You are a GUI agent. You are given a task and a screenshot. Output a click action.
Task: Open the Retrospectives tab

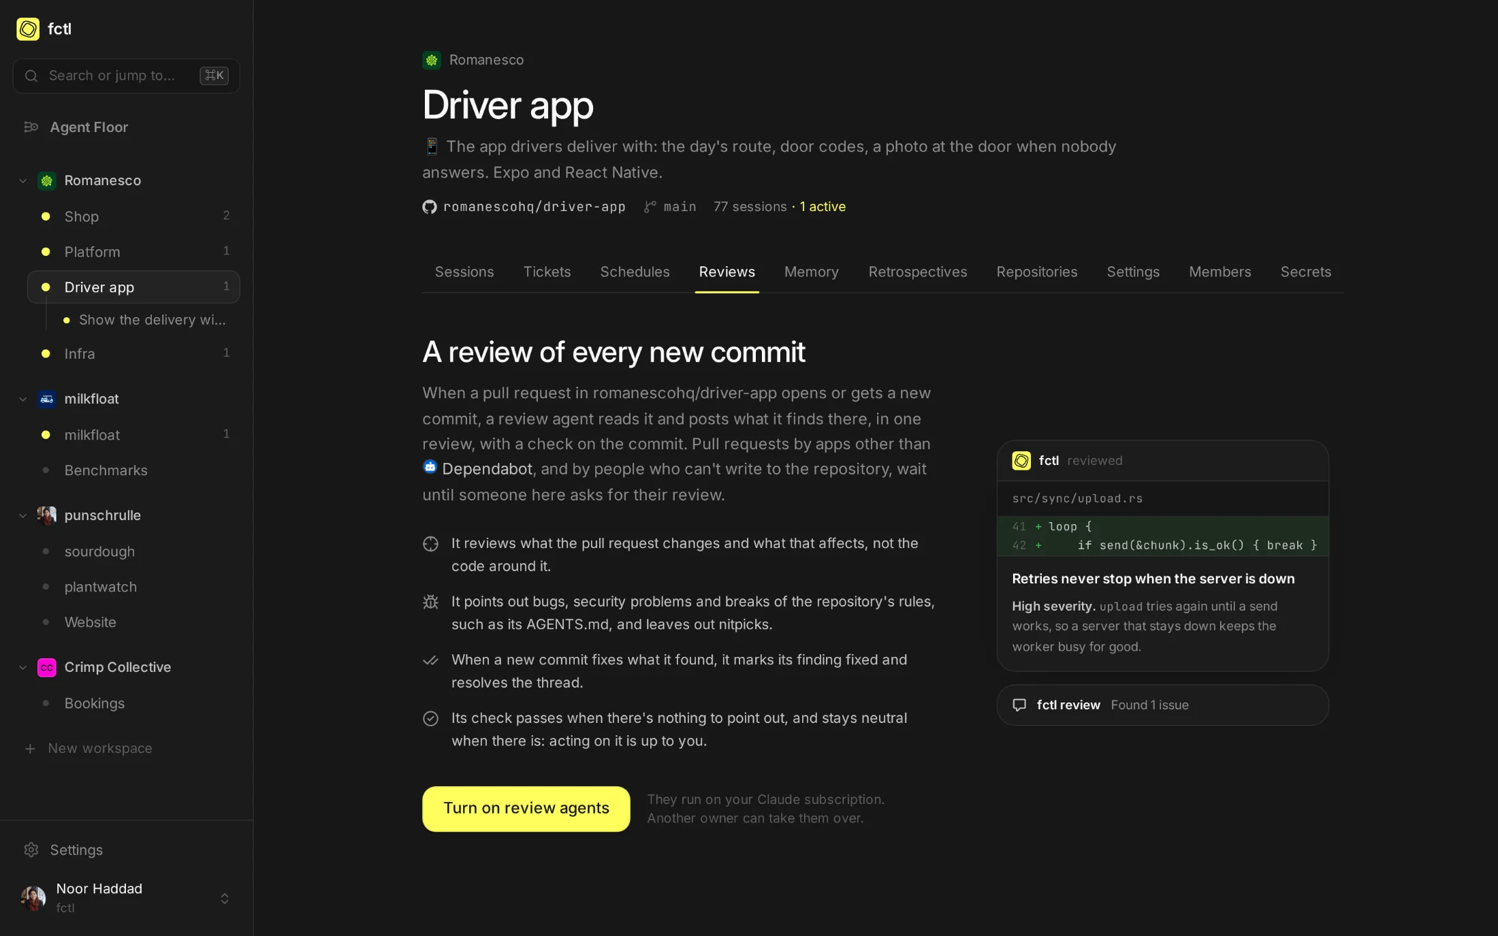click(x=918, y=272)
